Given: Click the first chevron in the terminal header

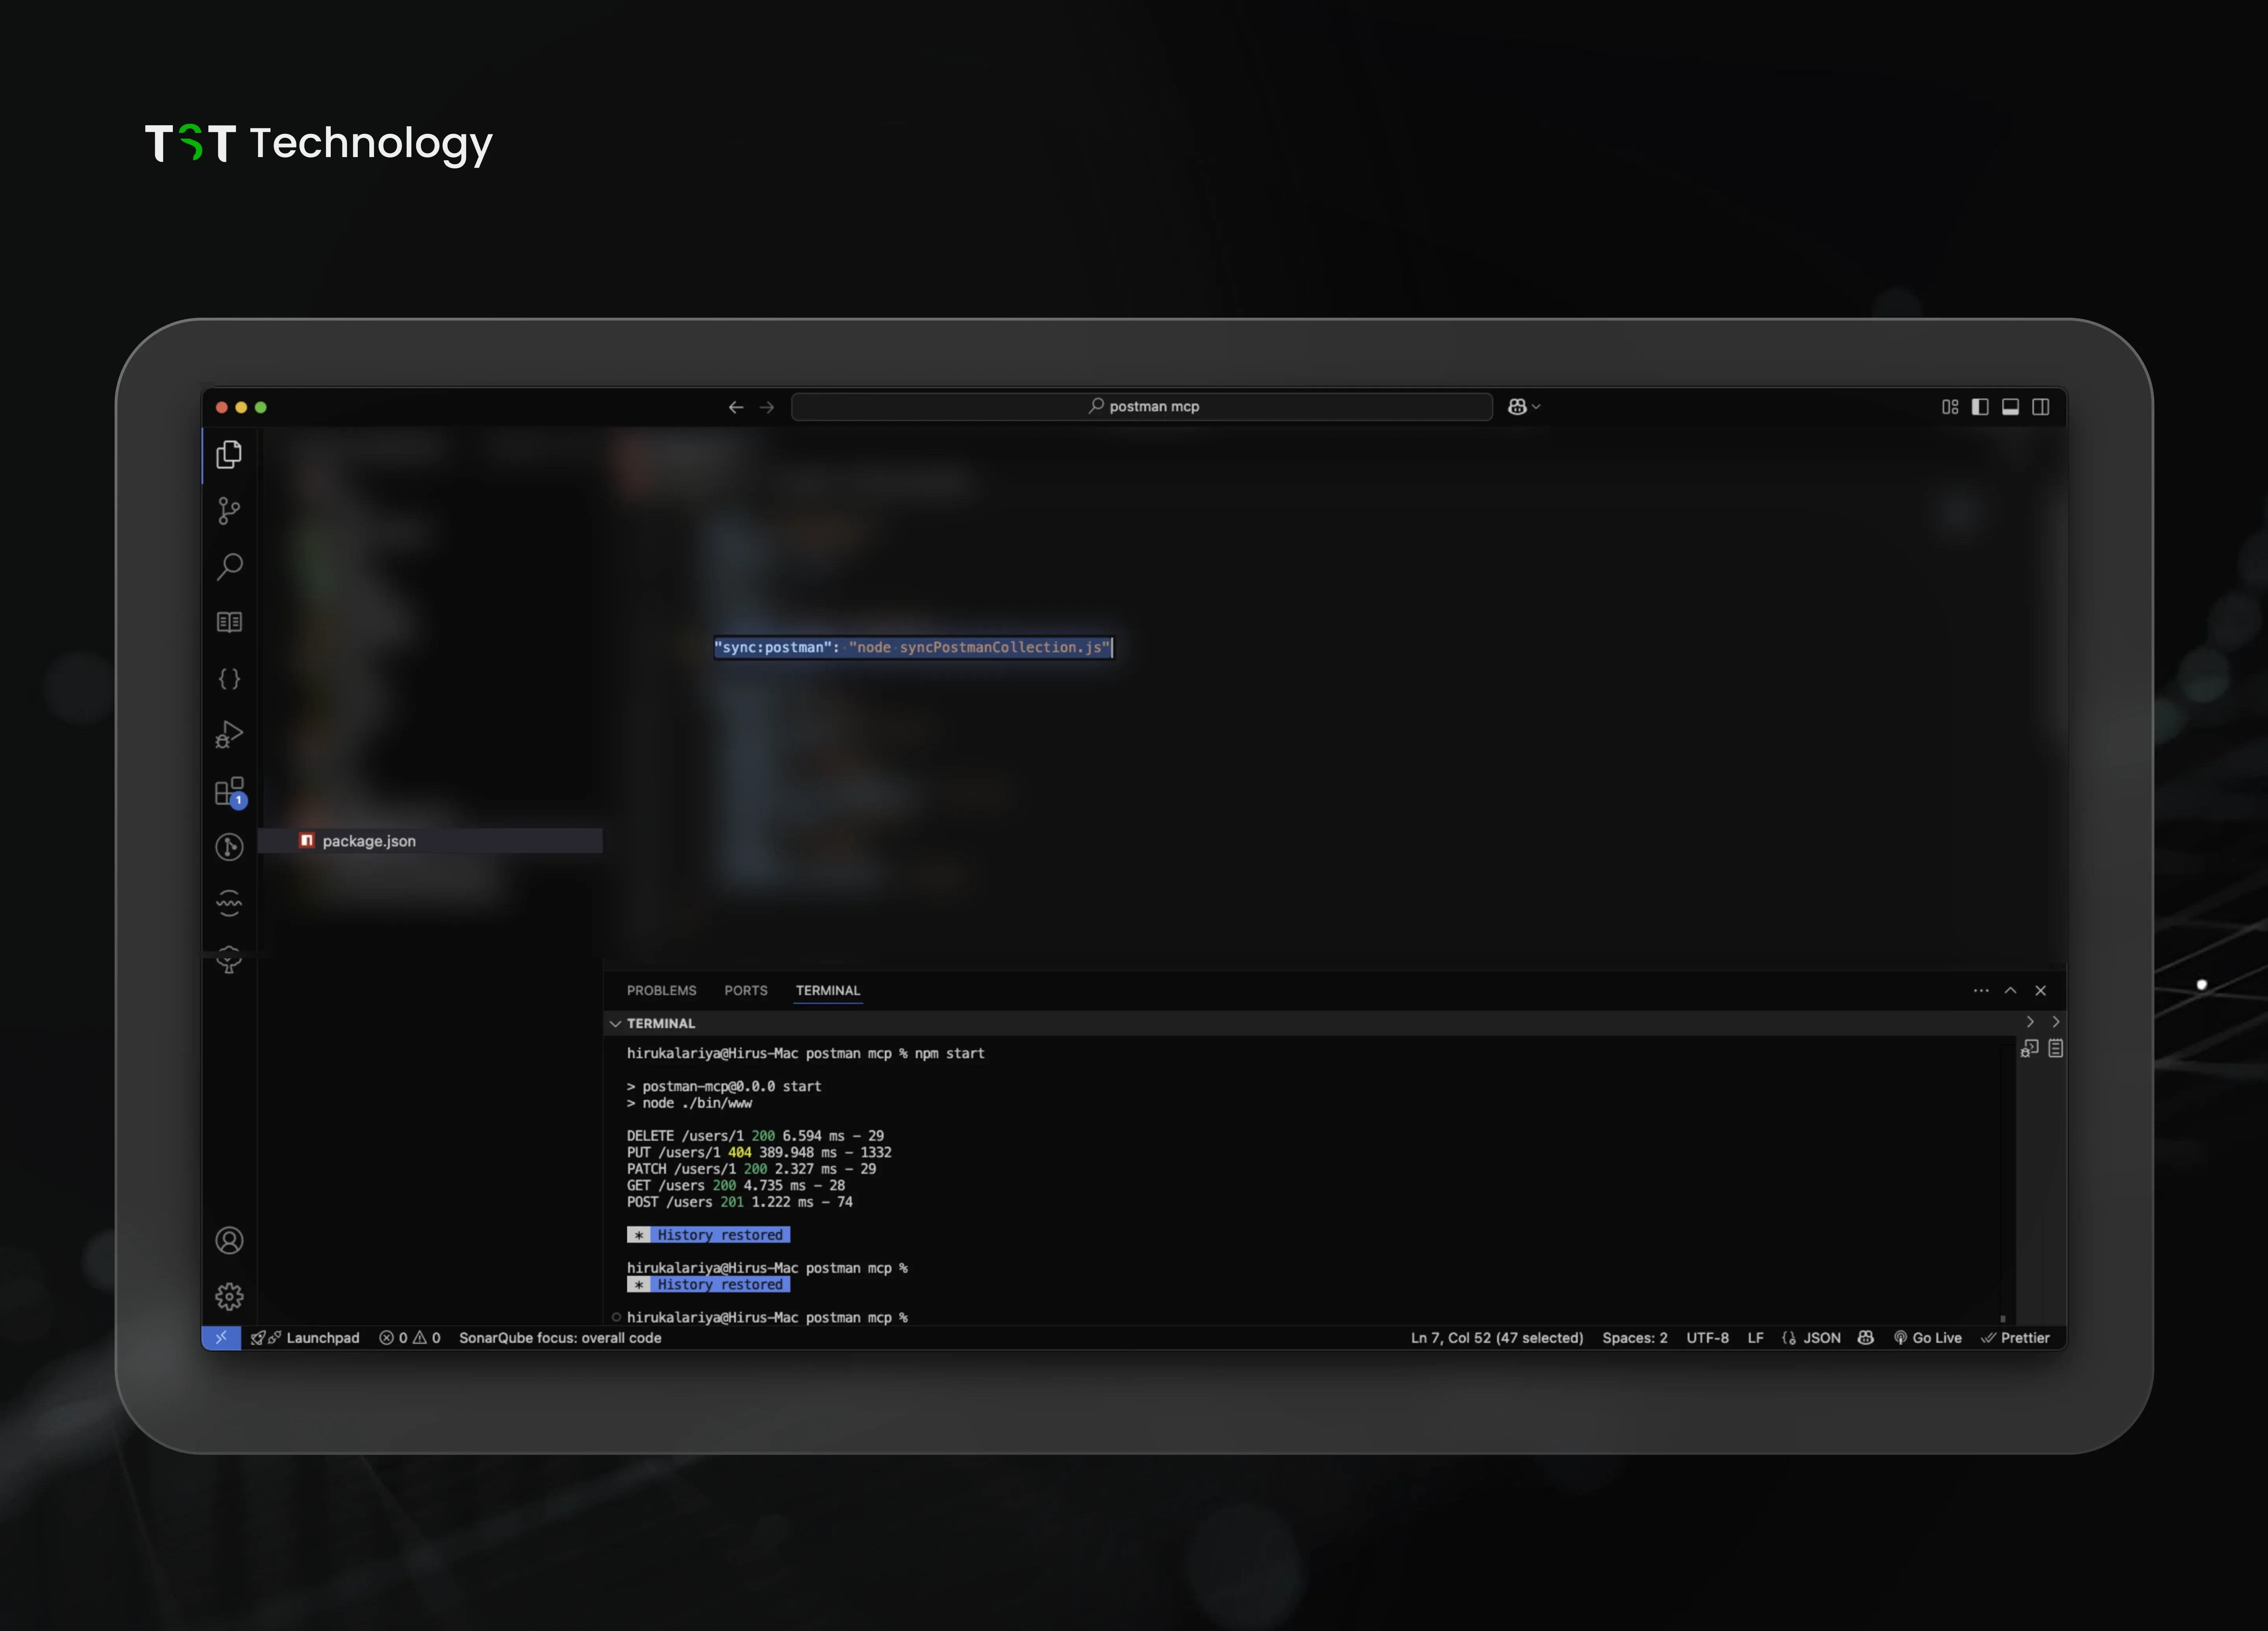Looking at the screenshot, I should 2030,1022.
